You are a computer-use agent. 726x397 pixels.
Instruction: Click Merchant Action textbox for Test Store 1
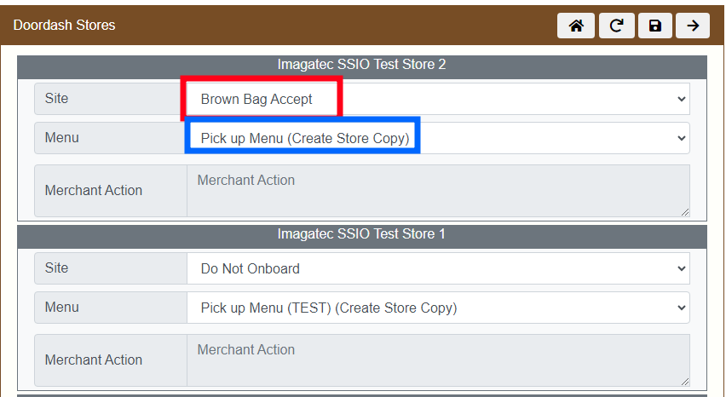pyautogui.click(x=438, y=360)
